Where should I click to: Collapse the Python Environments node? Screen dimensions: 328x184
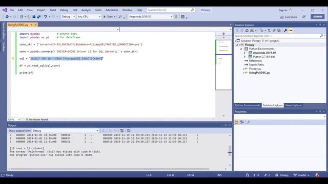point(241,49)
